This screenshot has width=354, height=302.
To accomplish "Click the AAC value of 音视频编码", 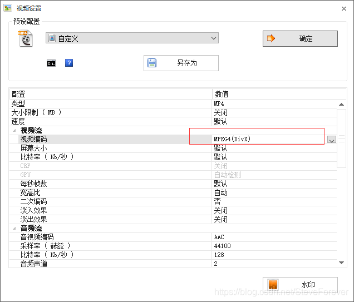I will (219, 237).
